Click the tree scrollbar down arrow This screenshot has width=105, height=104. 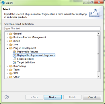[98, 77]
